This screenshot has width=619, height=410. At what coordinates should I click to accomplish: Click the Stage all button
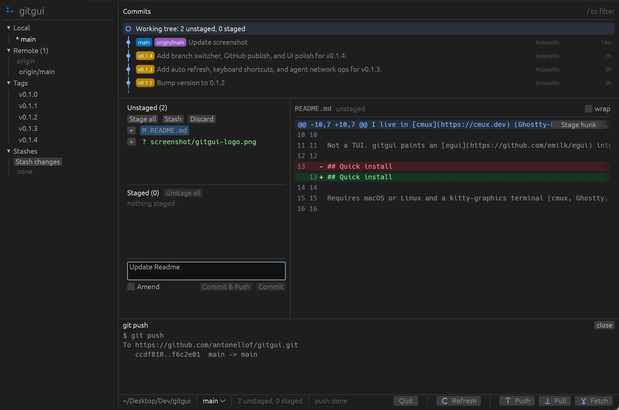pos(143,119)
